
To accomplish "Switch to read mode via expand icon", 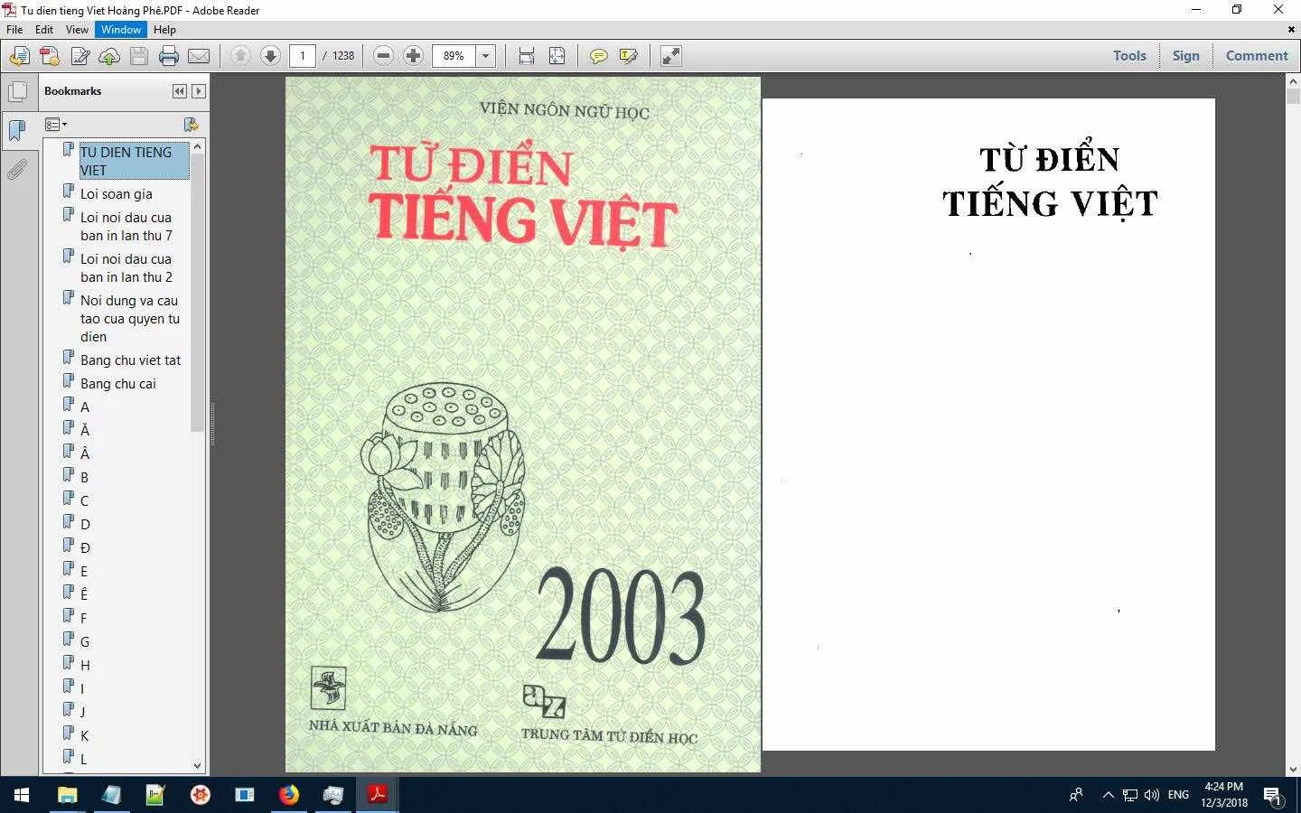I will [x=670, y=56].
